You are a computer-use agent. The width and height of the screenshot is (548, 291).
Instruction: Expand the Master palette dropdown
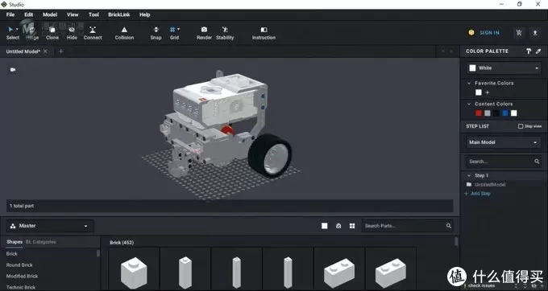pyautogui.click(x=50, y=226)
